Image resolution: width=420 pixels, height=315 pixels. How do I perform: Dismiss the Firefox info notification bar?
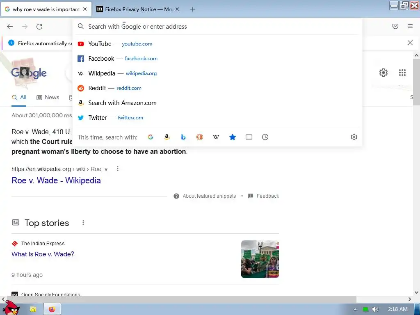(410, 43)
